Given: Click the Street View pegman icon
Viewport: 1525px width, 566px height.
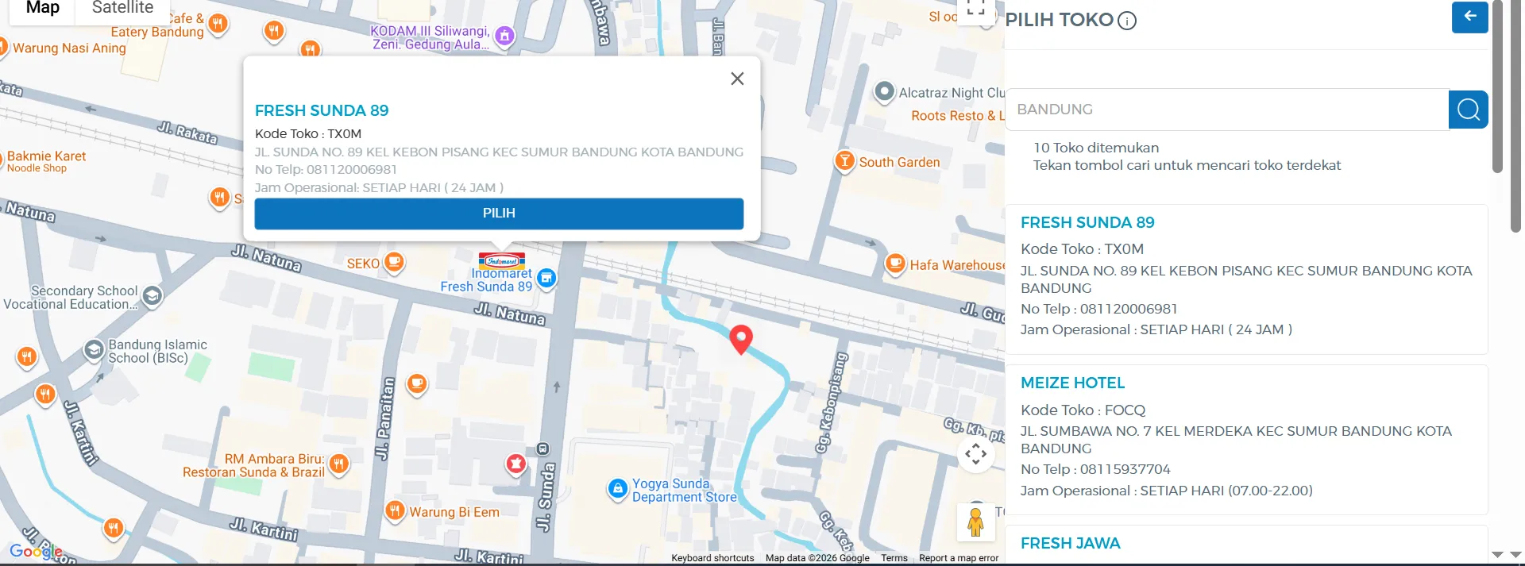Looking at the screenshot, I should (976, 522).
